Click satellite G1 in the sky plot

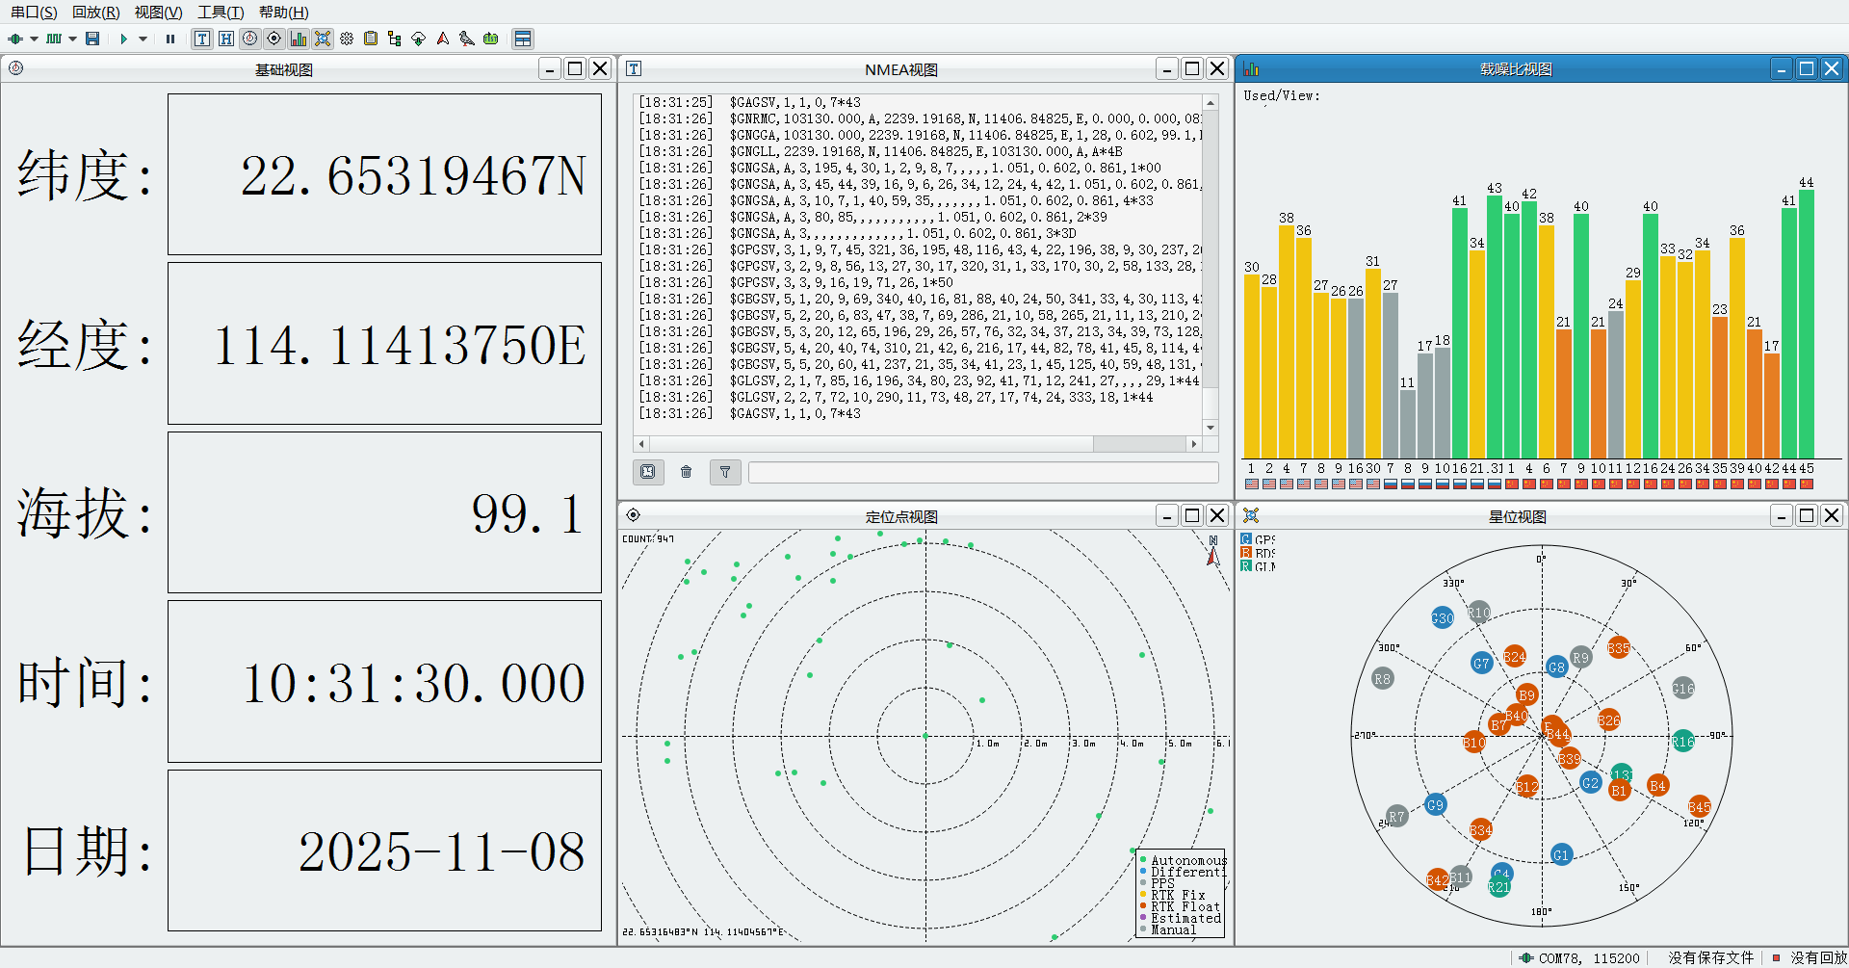click(1561, 854)
